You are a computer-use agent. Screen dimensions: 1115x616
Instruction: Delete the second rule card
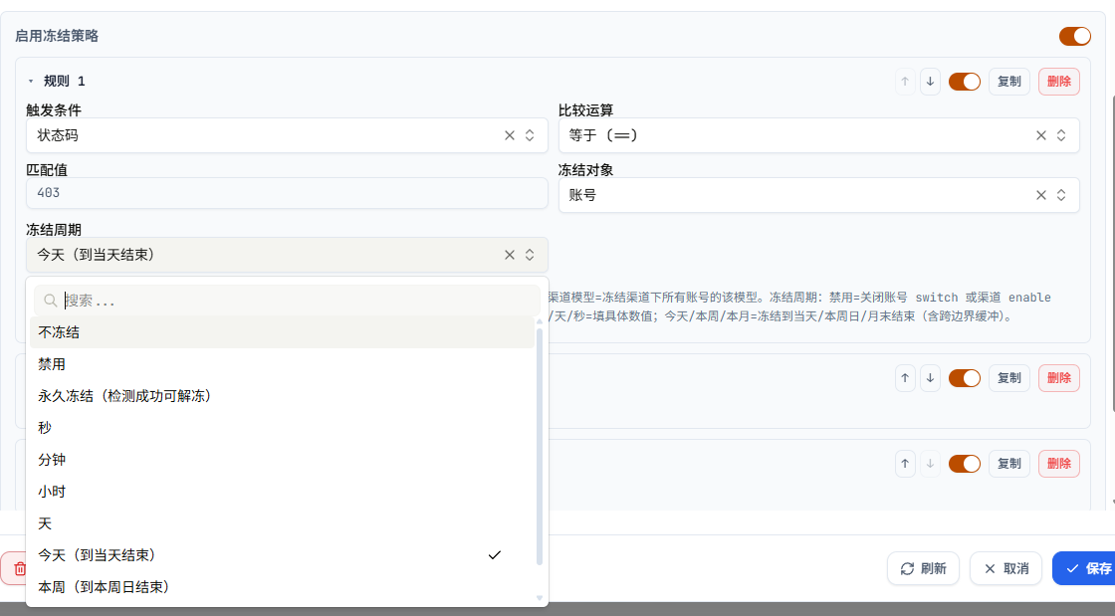(x=1059, y=378)
